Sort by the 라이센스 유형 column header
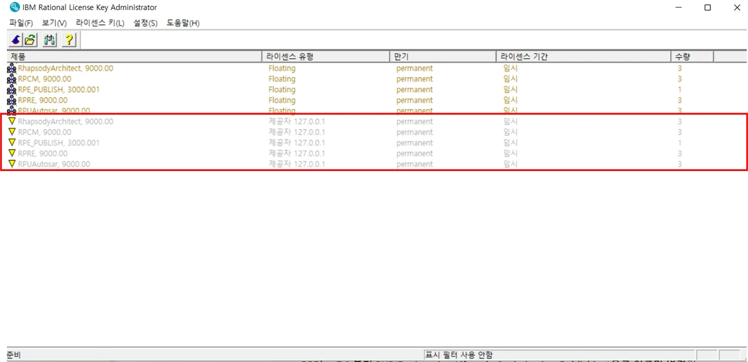748x362 pixels. point(326,57)
